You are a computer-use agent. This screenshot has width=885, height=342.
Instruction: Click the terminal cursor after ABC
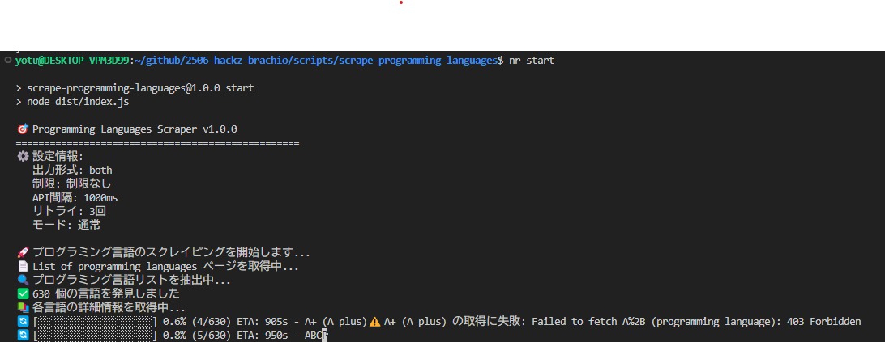coord(324,336)
